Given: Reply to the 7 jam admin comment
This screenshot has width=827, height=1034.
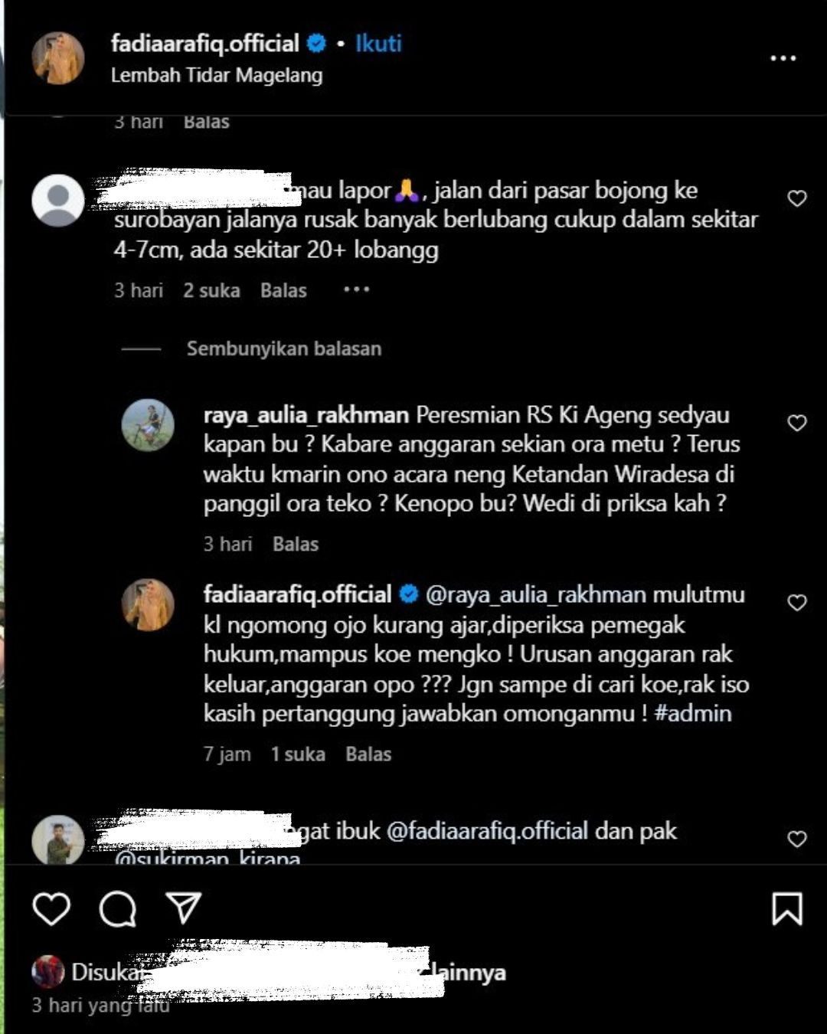Looking at the screenshot, I should point(368,754).
